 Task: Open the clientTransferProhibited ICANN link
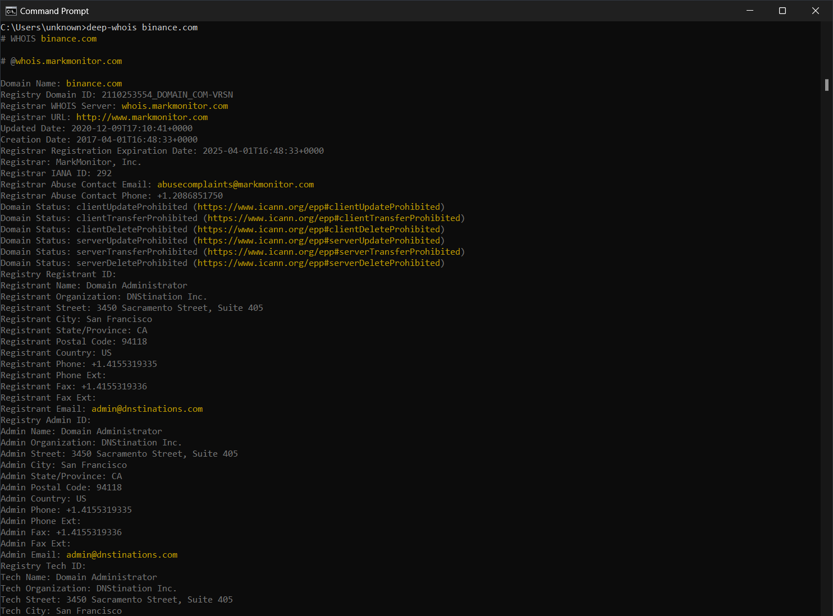pos(335,218)
